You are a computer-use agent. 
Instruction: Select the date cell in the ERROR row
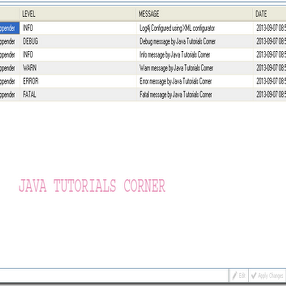coord(270,82)
